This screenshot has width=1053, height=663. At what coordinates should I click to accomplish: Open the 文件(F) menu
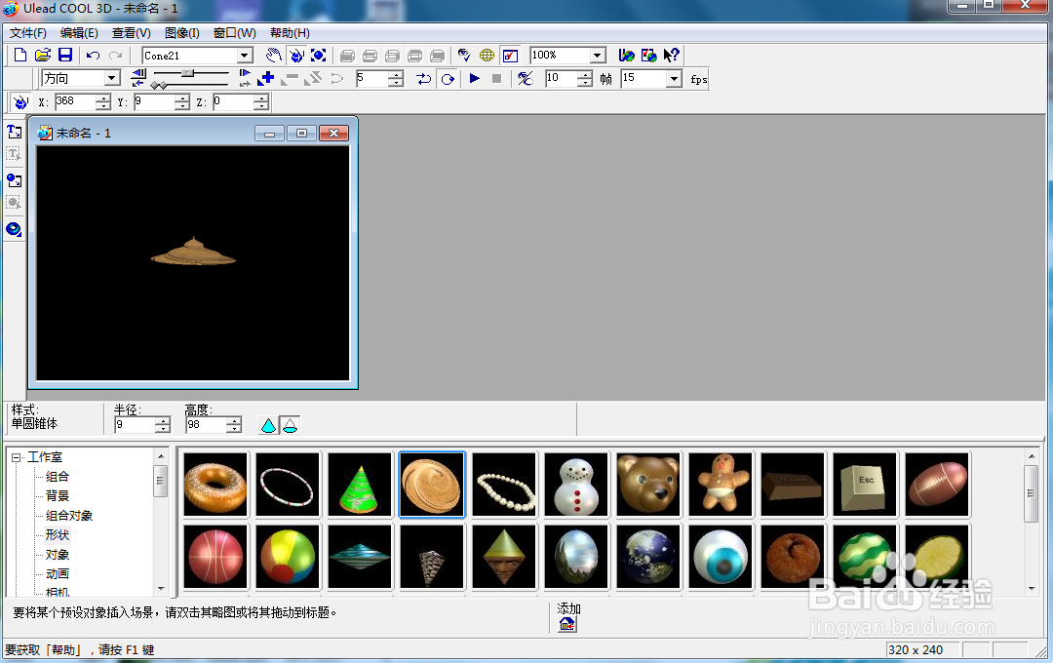[27, 33]
